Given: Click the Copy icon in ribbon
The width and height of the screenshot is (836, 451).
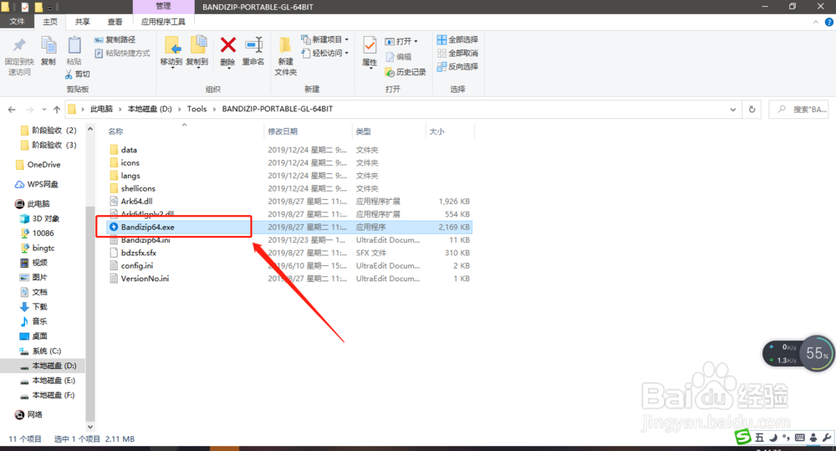Looking at the screenshot, I should (48, 46).
